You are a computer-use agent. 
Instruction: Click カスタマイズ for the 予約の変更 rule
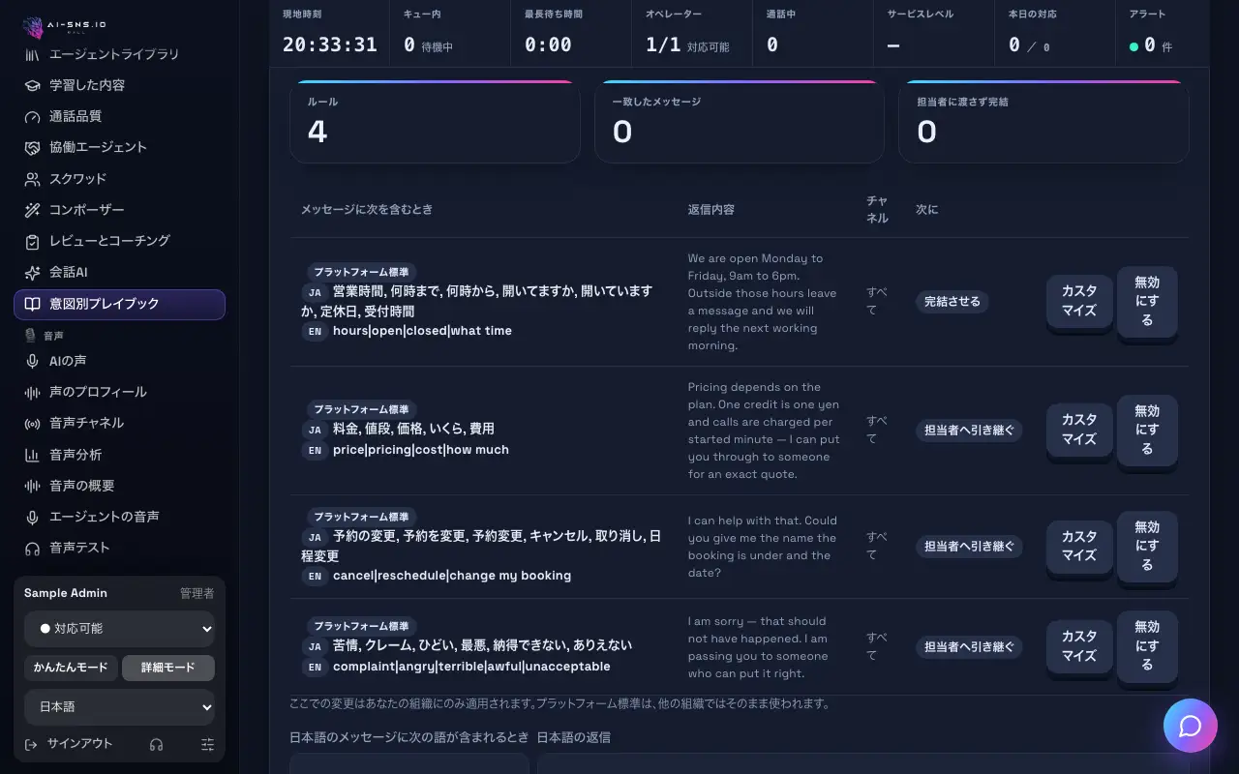tap(1079, 547)
